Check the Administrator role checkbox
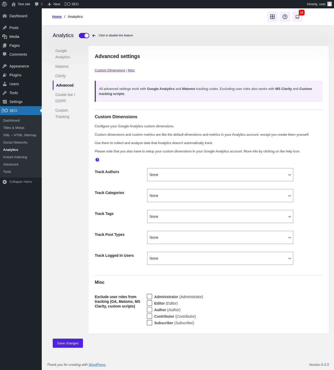This screenshot has height=370, width=334. (150, 297)
